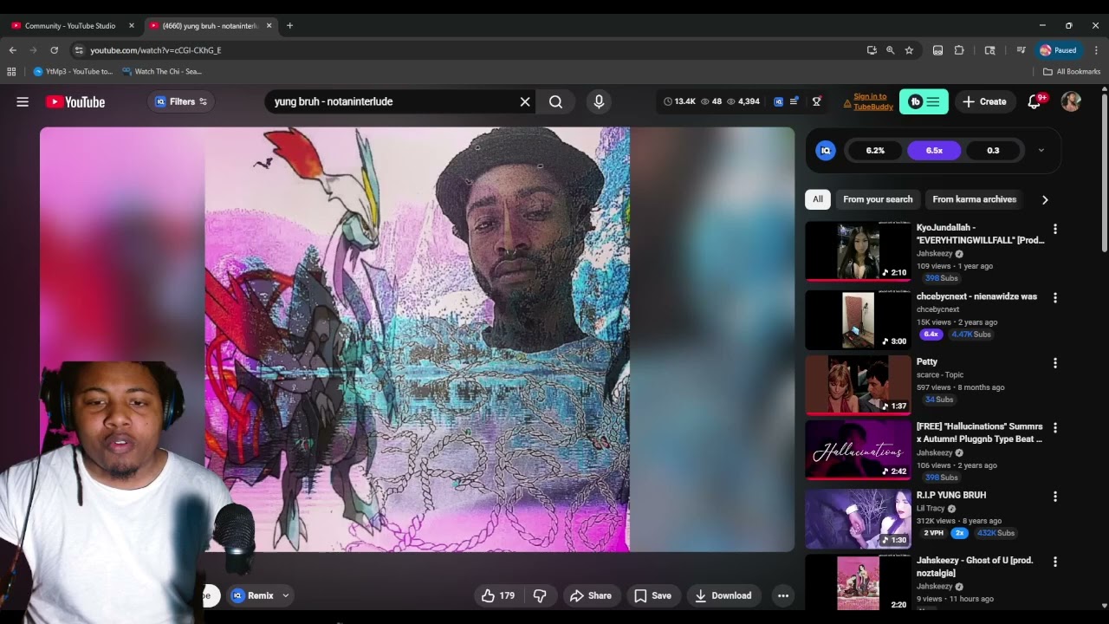
Task: Clear the search box with X
Action: pos(524,101)
